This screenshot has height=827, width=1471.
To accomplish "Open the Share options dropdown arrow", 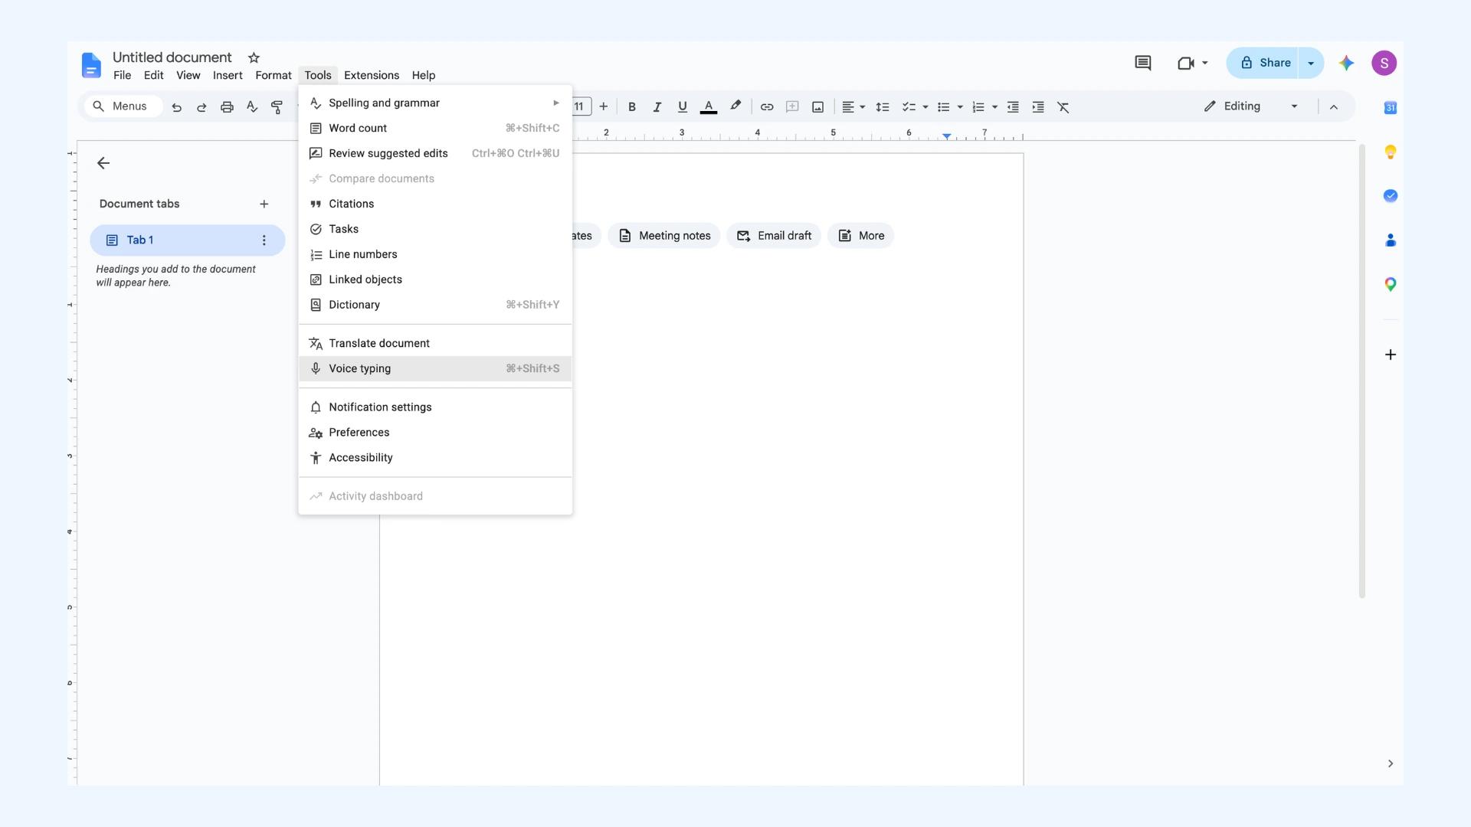I will (1312, 63).
